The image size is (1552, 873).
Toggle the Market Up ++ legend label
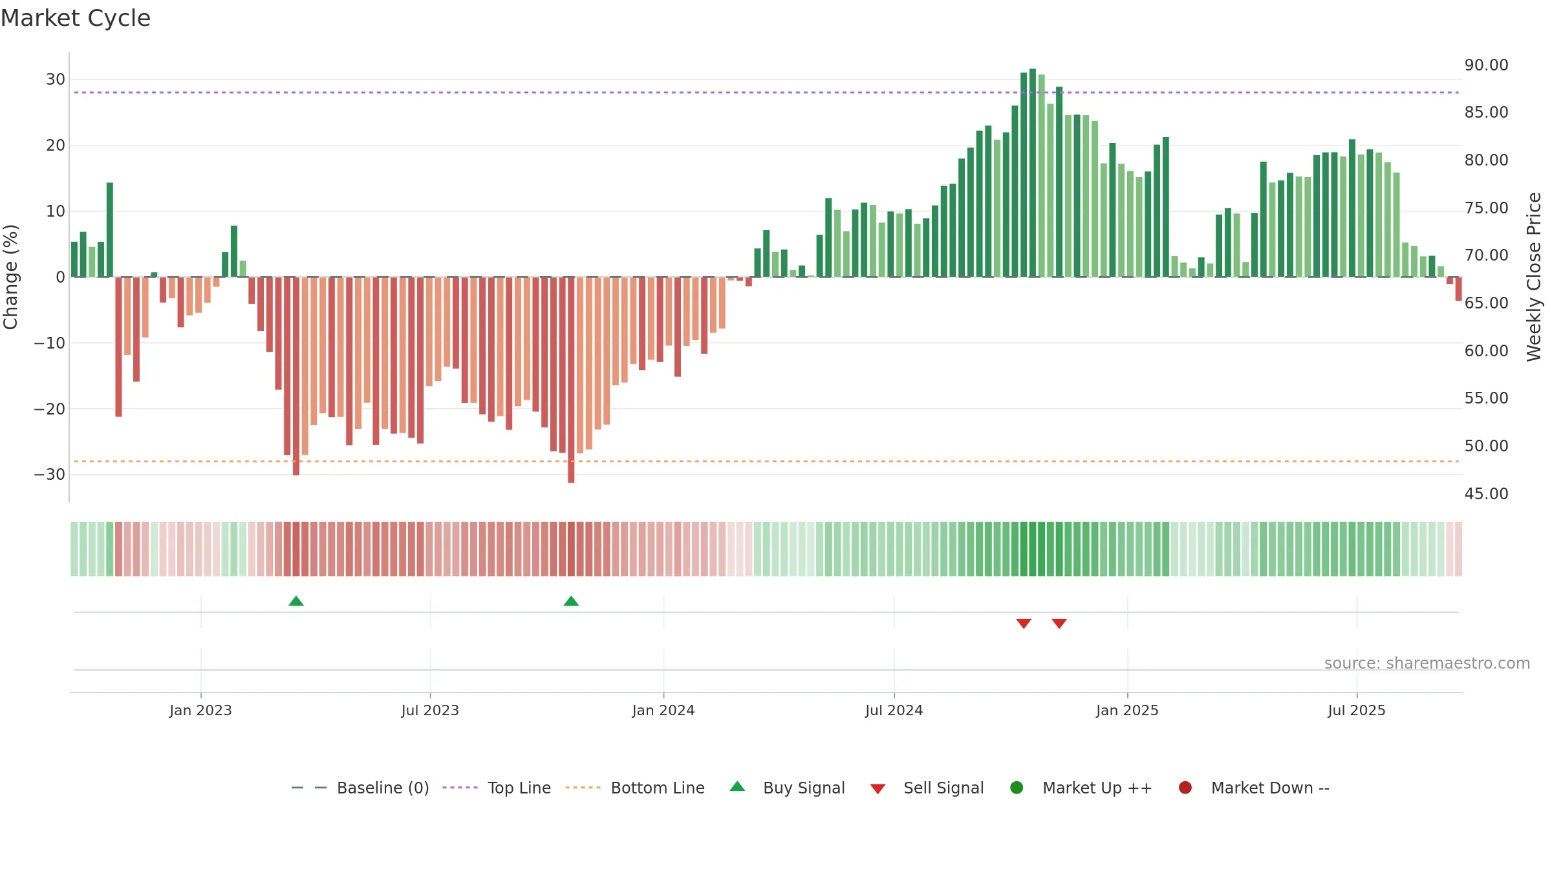click(1097, 788)
